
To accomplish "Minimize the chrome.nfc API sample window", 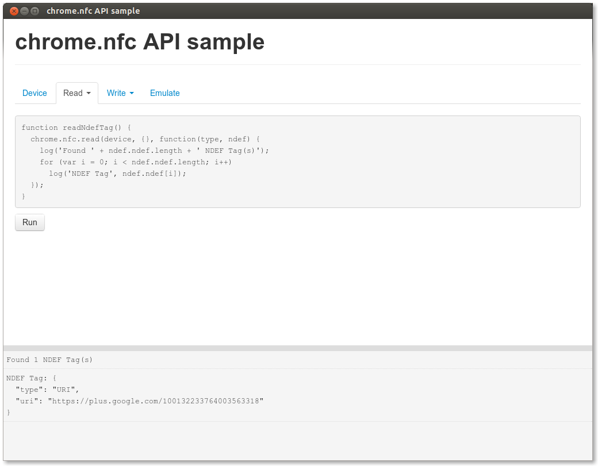I will pyautogui.click(x=24, y=11).
